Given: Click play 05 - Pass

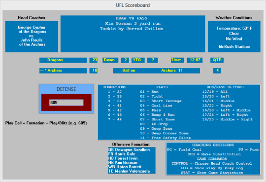Looking at the screenshot, I should 150,110.
